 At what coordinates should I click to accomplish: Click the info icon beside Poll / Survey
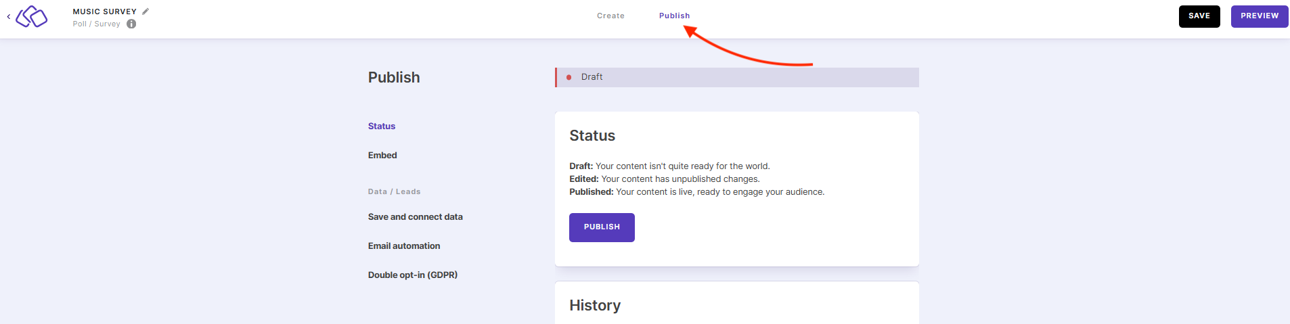tap(131, 24)
